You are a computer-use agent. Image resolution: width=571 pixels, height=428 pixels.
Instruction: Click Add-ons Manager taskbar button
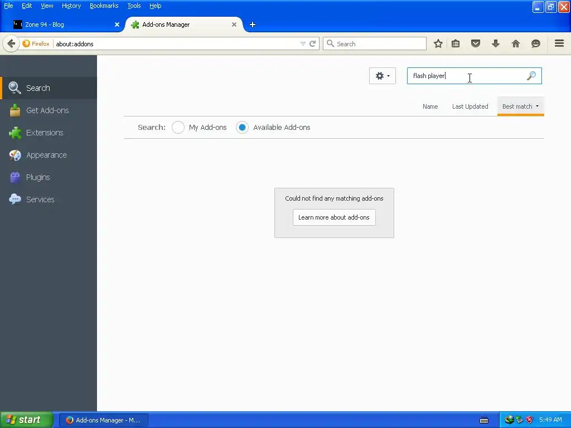click(104, 420)
